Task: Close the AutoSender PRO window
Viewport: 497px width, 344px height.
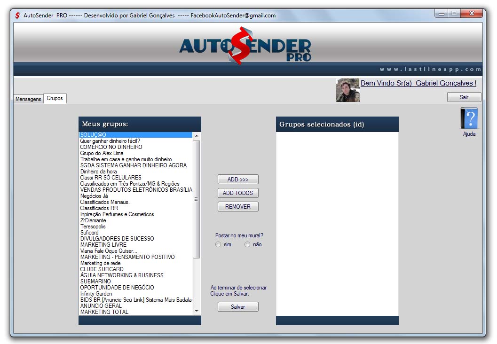Action: (x=472, y=13)
